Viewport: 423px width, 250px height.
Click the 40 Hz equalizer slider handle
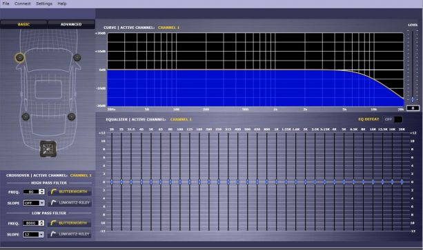(x=141, y=183)
